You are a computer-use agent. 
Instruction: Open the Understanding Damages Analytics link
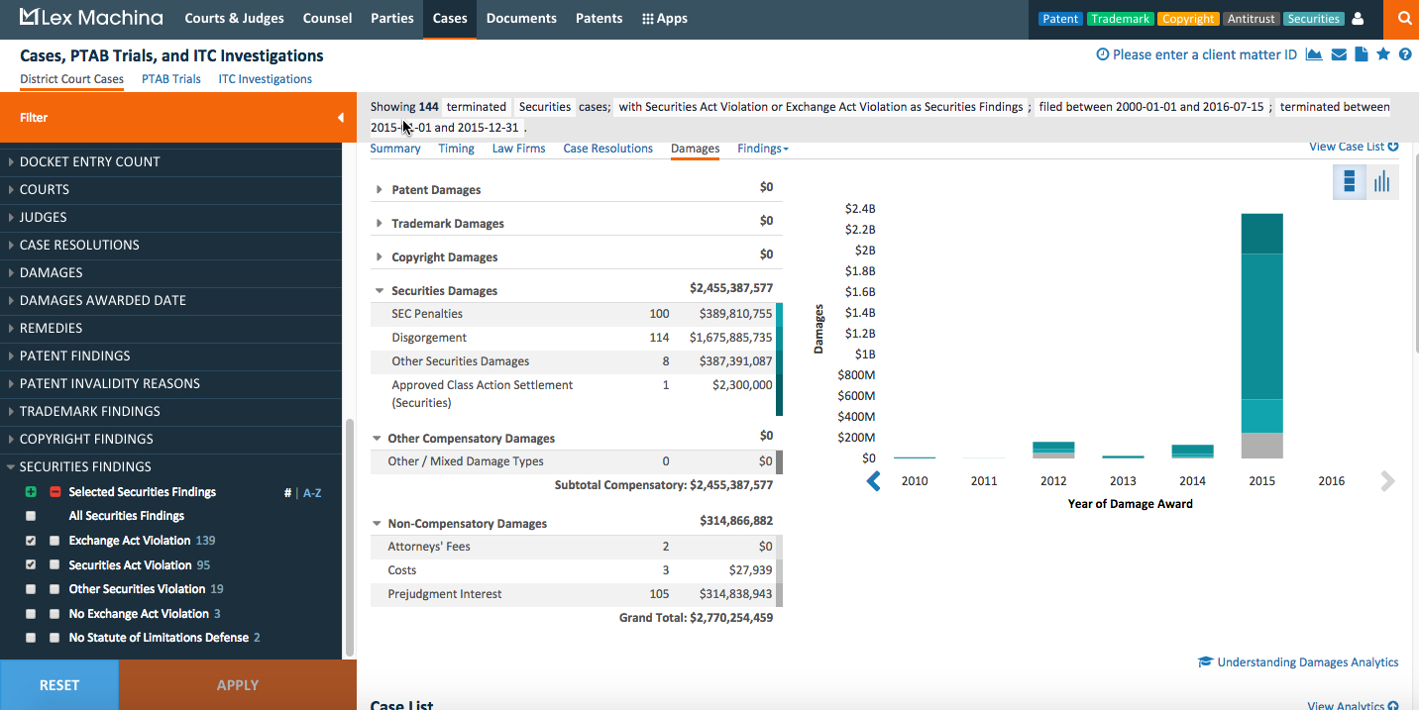1306,662
